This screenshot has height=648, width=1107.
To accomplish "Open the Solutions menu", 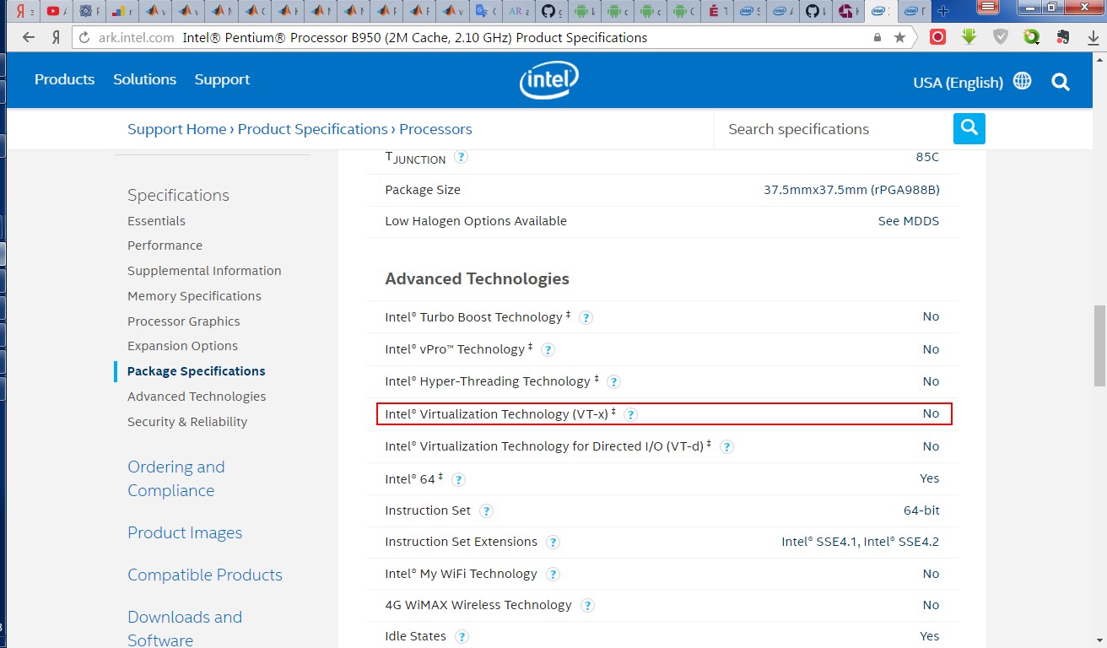I will tap(144, 79).
